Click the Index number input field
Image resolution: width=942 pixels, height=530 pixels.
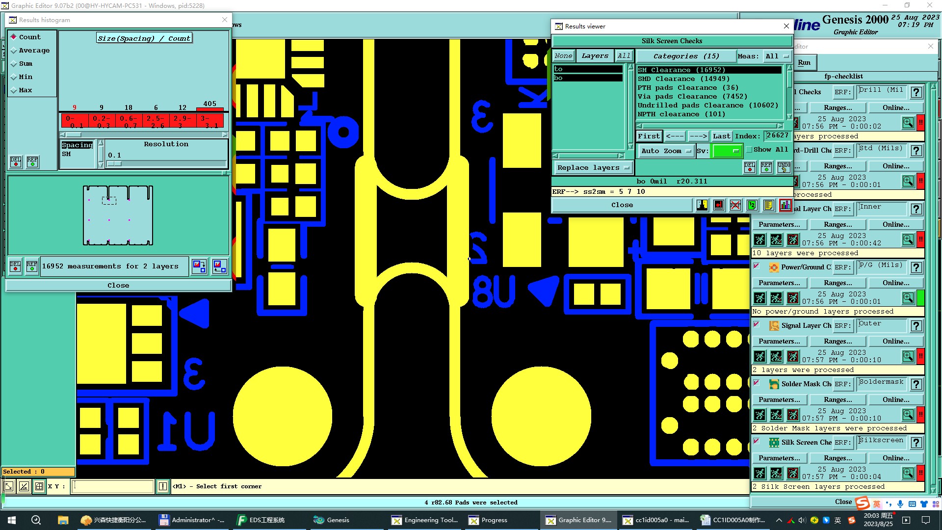777,135
